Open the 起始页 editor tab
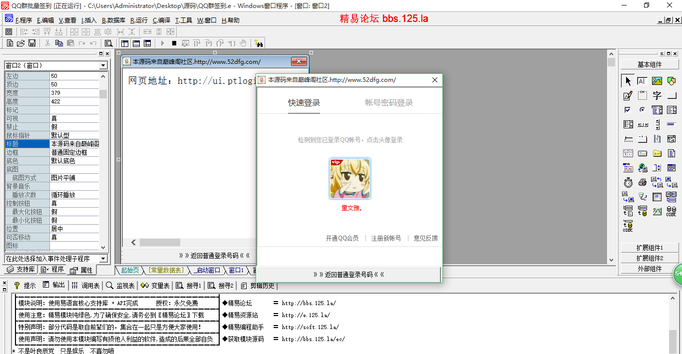The width and height of the screenshot is (682, 354). click(x=130, y=270)
